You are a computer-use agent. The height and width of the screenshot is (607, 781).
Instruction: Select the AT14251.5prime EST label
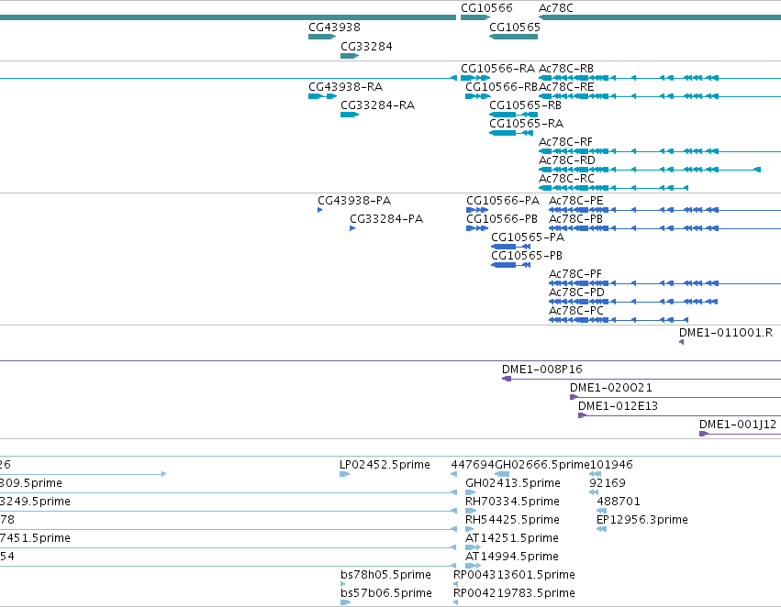point(511,538)
